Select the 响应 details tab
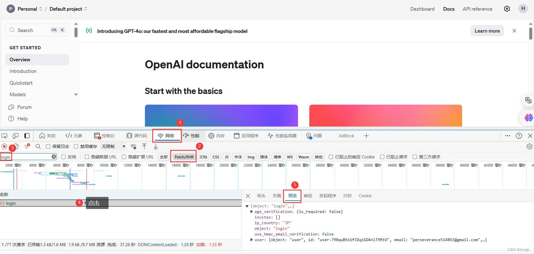 click(308, 196)
